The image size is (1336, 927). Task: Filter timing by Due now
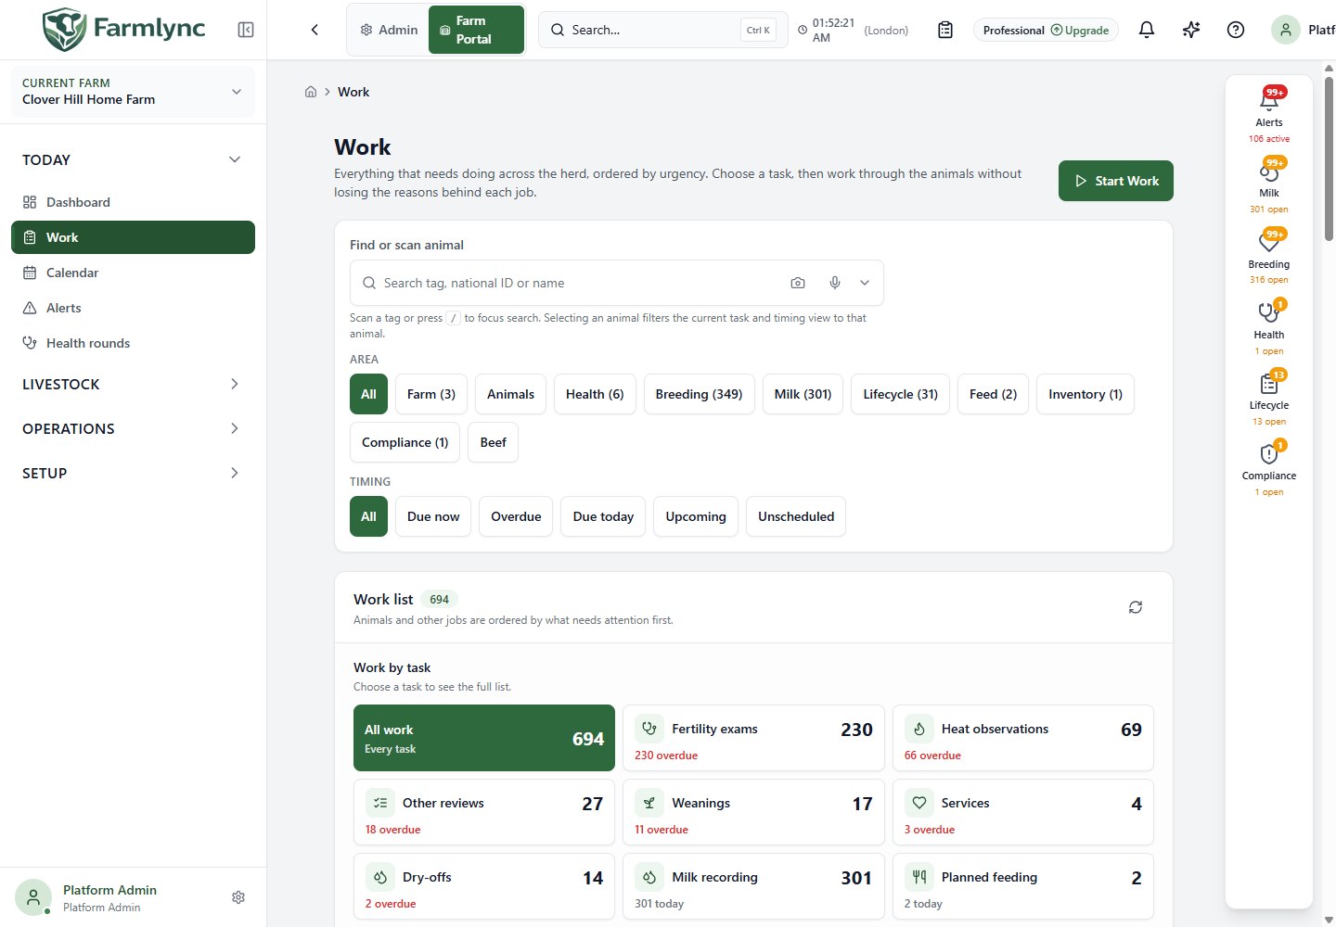pos(433,516)
